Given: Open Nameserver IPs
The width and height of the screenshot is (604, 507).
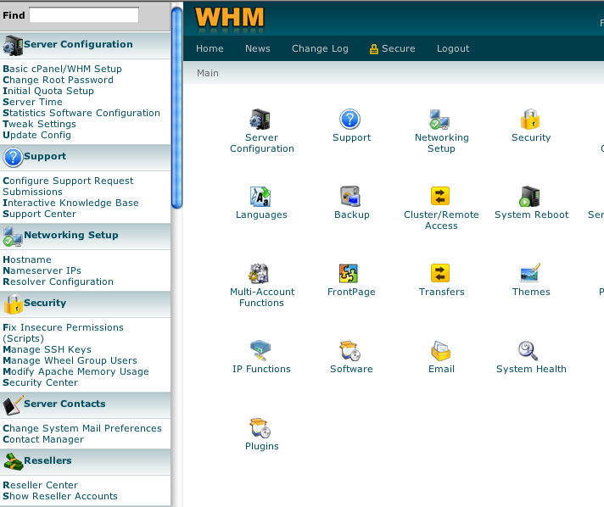Looking at the screenshot, I should (x=42, y=270).
